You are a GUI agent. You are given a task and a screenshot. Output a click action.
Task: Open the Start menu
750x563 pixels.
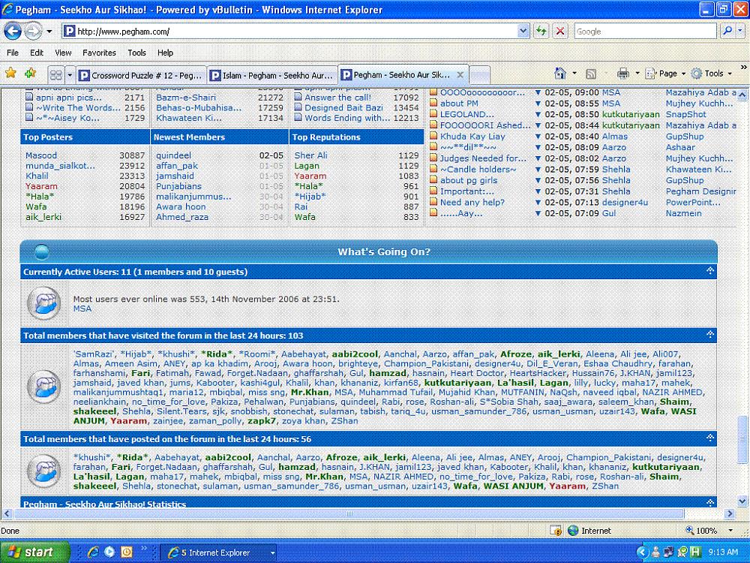click(x=34, y=552)
